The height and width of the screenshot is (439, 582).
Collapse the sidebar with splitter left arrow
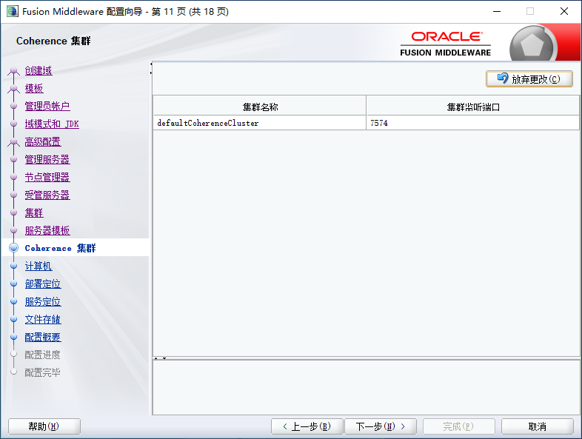(151, 64)
